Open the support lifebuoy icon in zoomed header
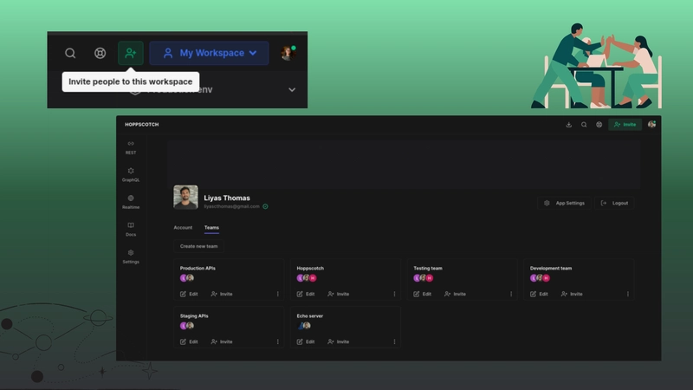The image size is (693, 390). click(x=100, y=54)
